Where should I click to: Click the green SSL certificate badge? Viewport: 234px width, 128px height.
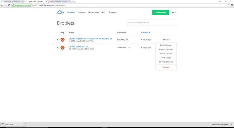(x=21, y=5)
